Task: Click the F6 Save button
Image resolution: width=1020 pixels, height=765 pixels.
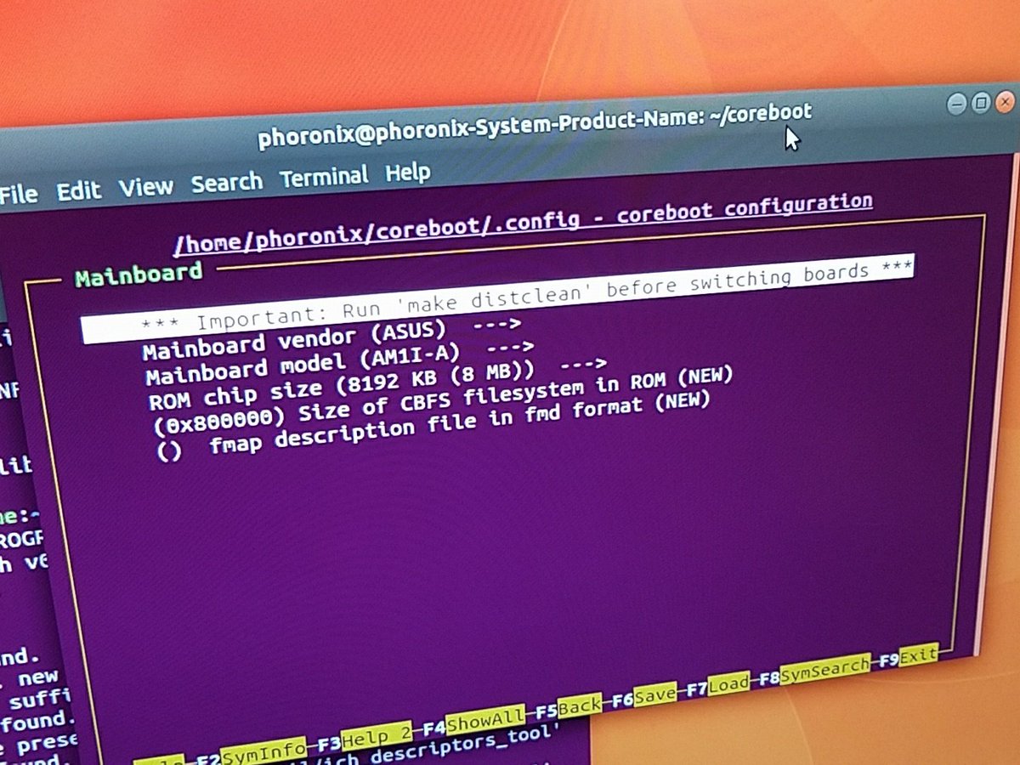Action: [645, 695]
